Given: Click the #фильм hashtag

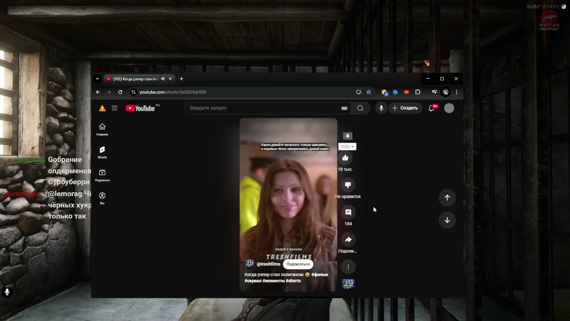Looking at the screenshot, I should 320,275.
